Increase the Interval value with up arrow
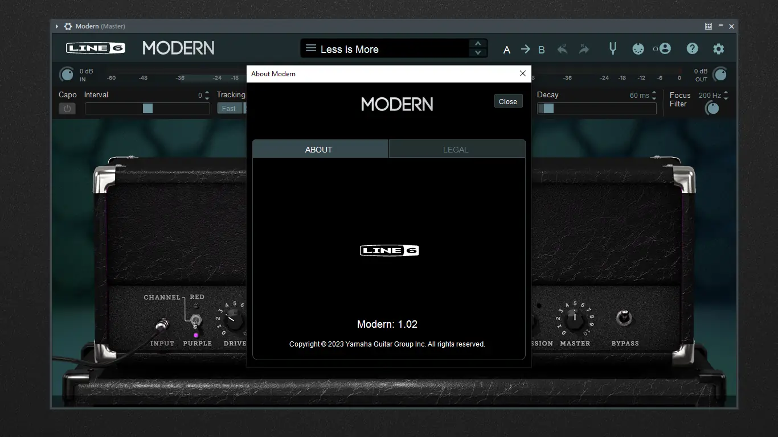 click(x=207, y=93)
